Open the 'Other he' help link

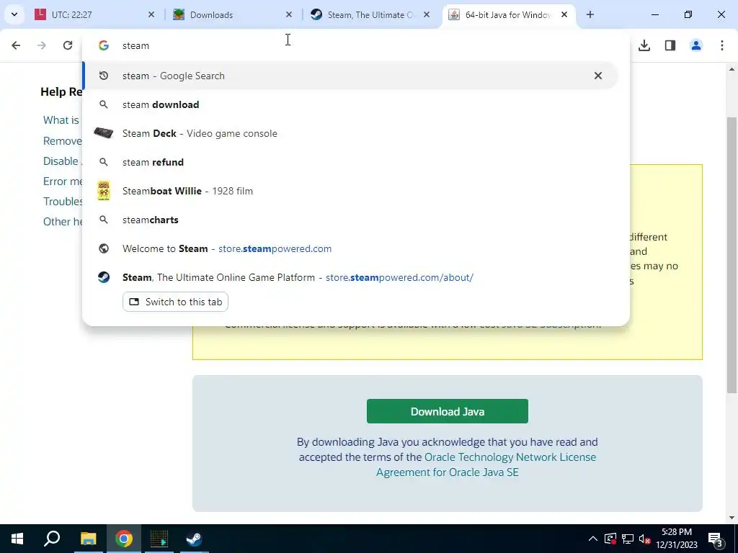63,222
